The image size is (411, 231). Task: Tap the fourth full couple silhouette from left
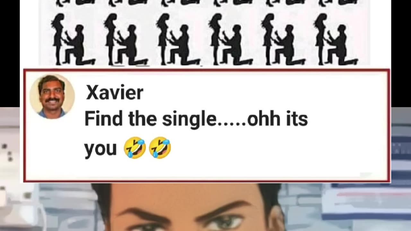point(231,39)
